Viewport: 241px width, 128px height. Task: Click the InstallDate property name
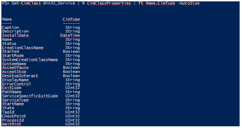click(15, 35)
